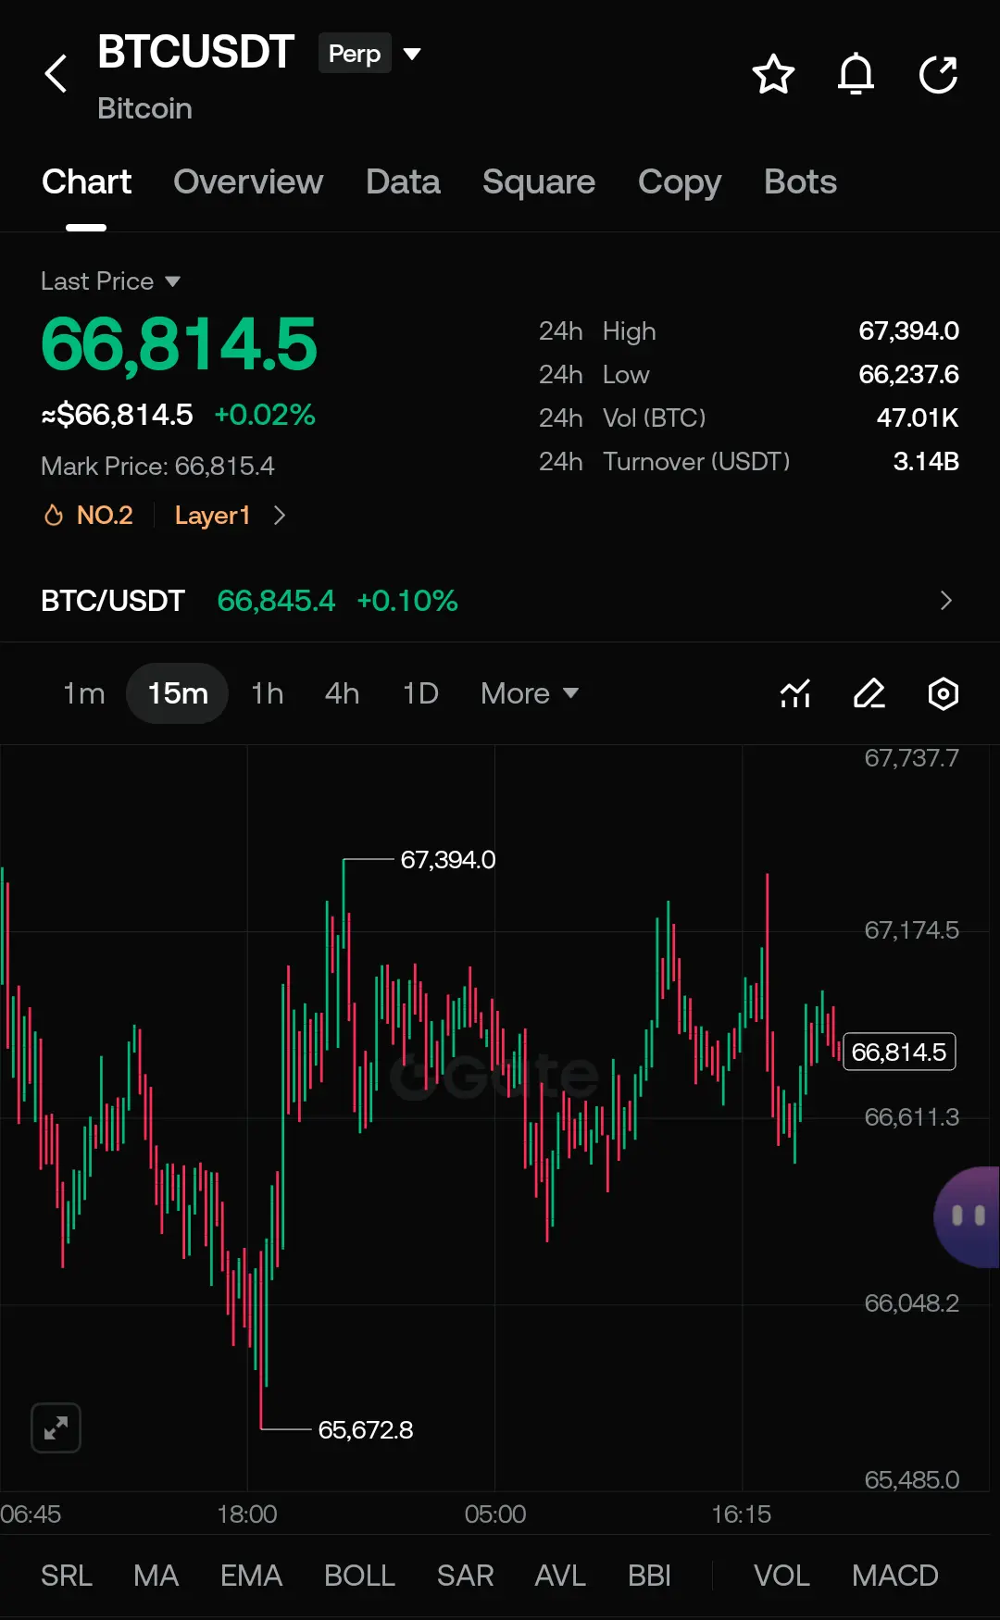1000x1620 pixels.
Task: Expand chart to fullscreen icon
Action: coord(56,1427)
